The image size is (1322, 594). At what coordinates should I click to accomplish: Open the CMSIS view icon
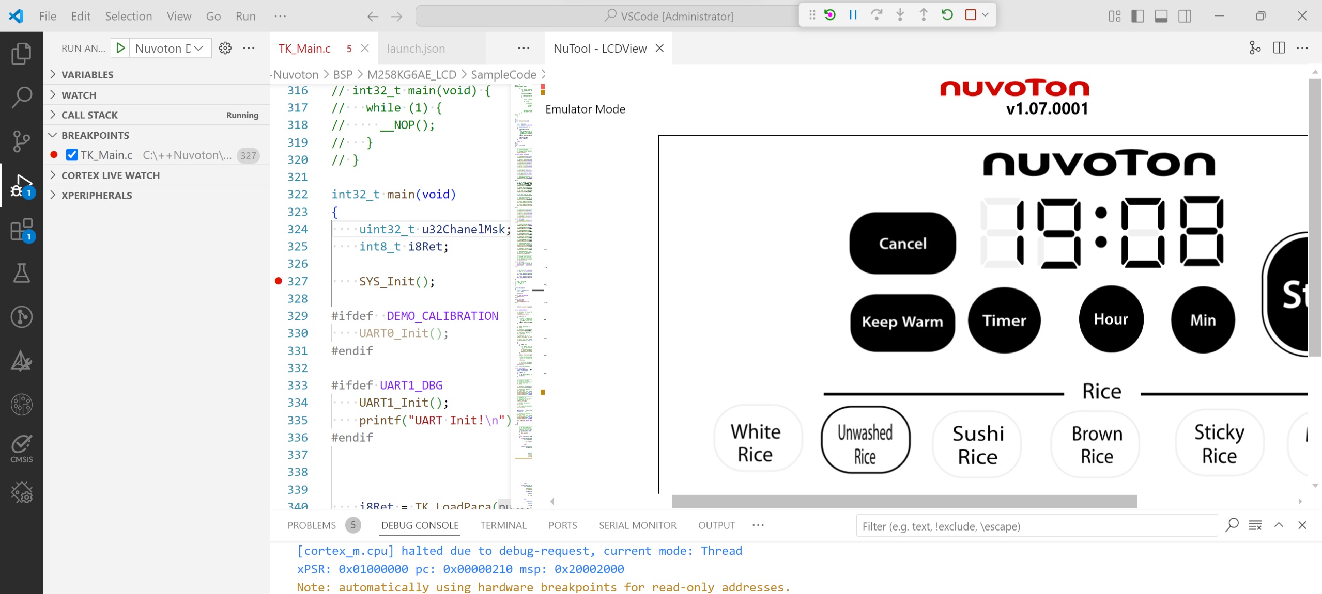coord(21,447)
